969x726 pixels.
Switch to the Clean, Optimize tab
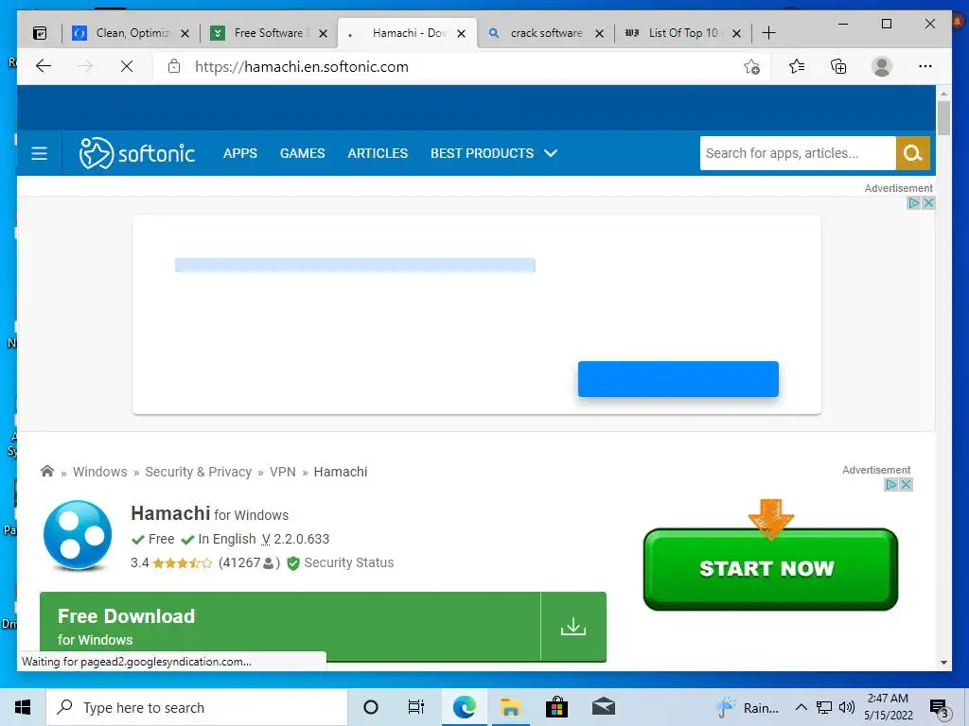132,33
